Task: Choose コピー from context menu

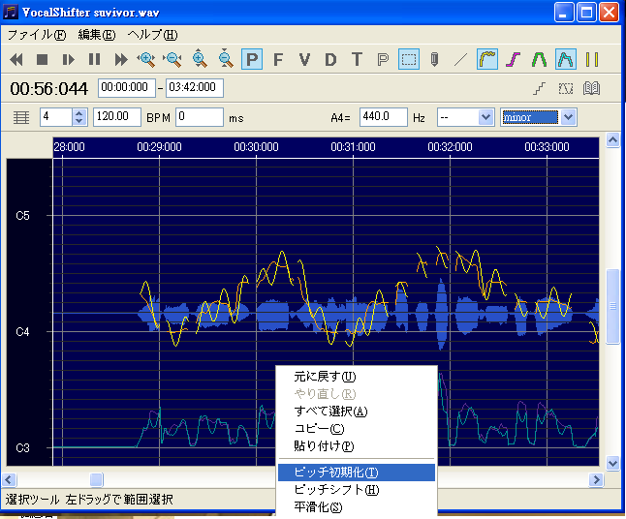Action: [357, 429]
